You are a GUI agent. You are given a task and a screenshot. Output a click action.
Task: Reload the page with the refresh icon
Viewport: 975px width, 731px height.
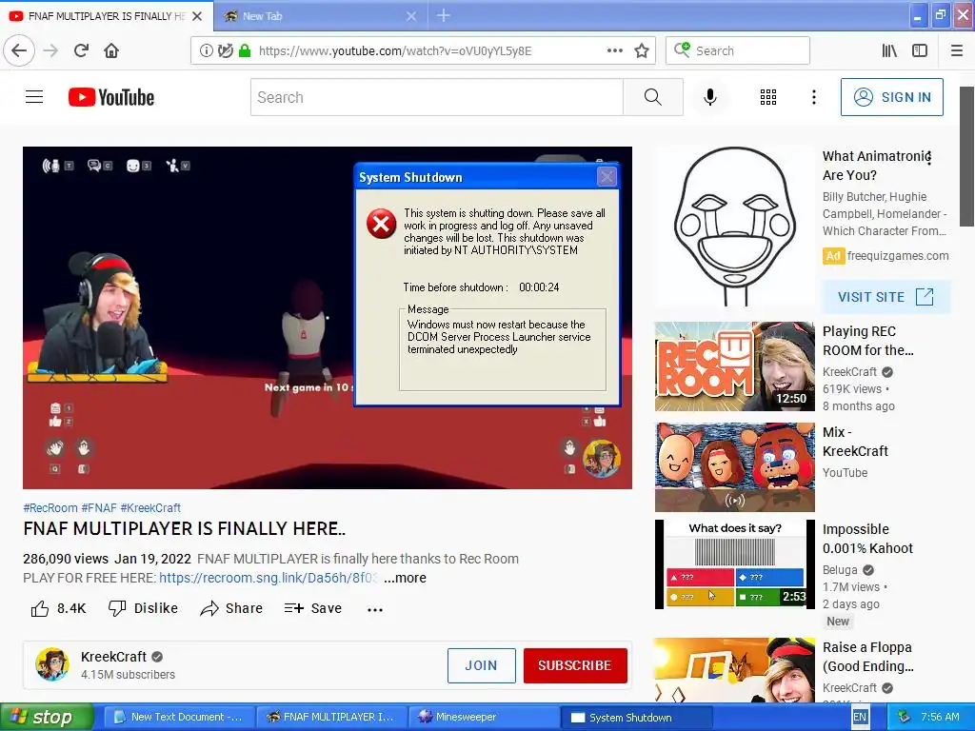coord(81,50)
